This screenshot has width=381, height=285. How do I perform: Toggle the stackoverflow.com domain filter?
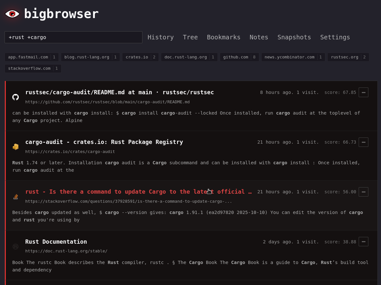point(33,68)
